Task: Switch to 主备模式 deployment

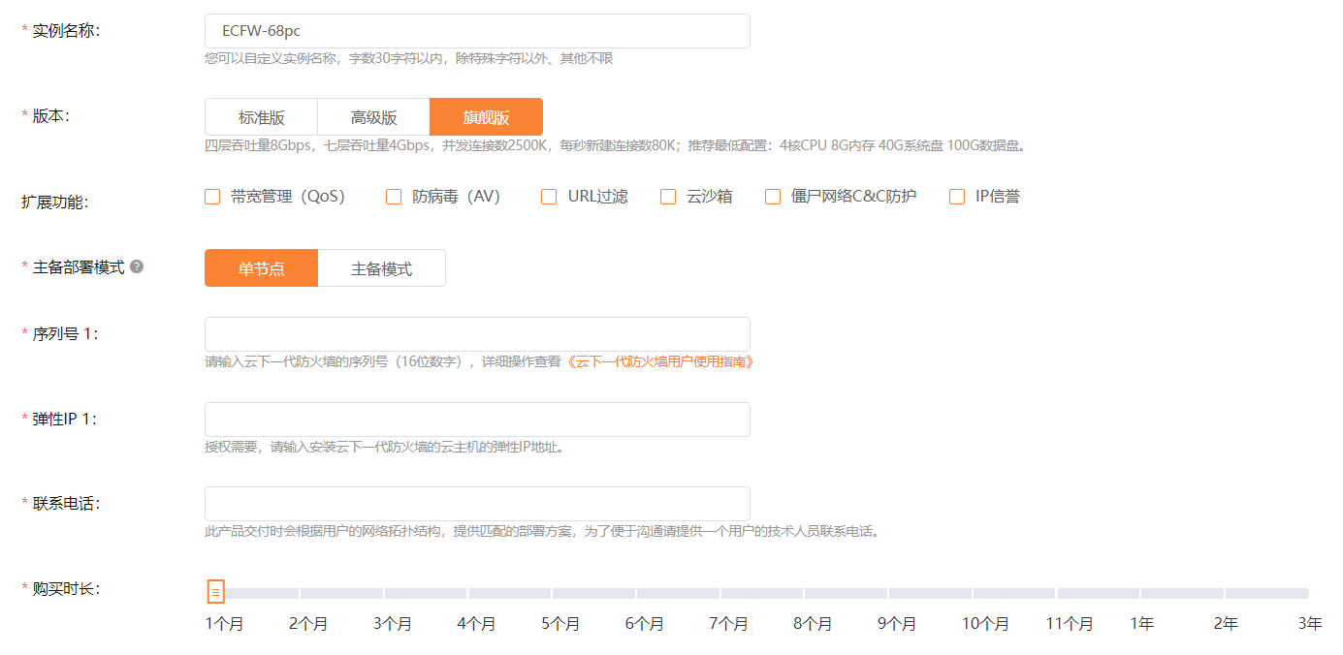Action: 381,268
